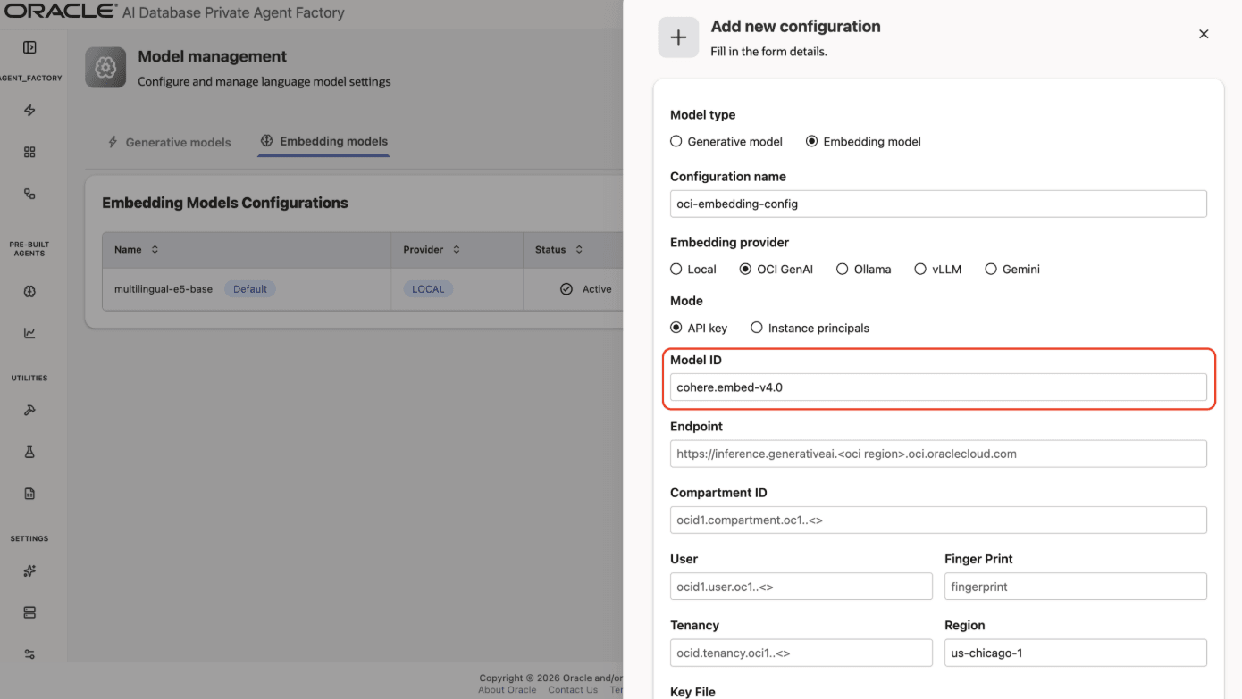Open the sparkles icon under Settings

tap(29, 571)
